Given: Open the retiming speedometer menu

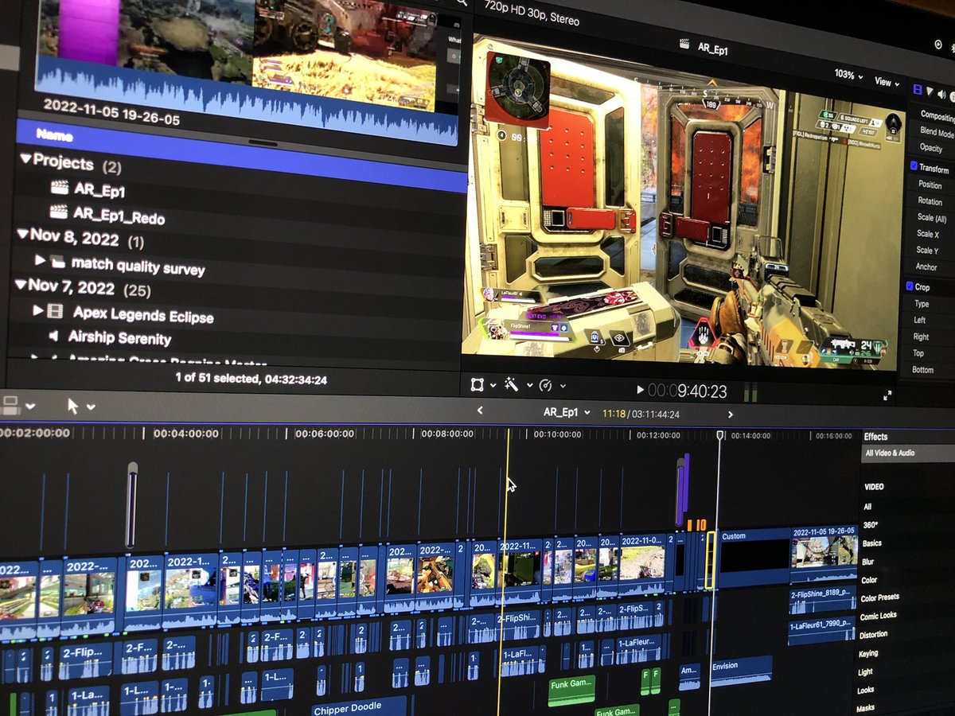Looking at the screenshot, I should (x=545, y=386).
